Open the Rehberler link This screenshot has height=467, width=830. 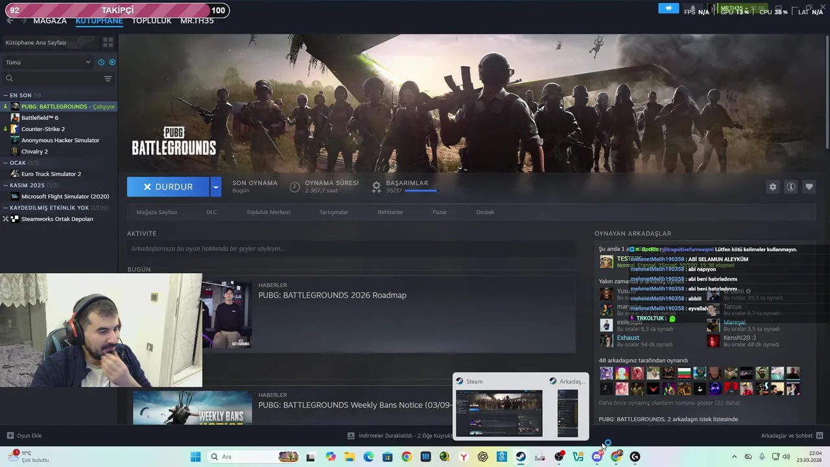pos(390,212)
